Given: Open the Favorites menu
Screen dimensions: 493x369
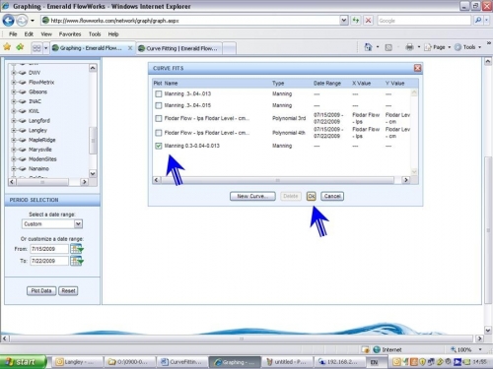Looking at the screenshot, I should 70,34.
